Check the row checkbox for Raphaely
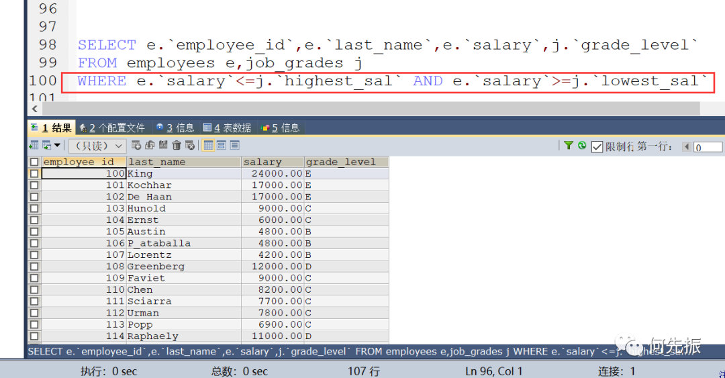This screenshot has height=378, width=725. click(x=34, y=336)
